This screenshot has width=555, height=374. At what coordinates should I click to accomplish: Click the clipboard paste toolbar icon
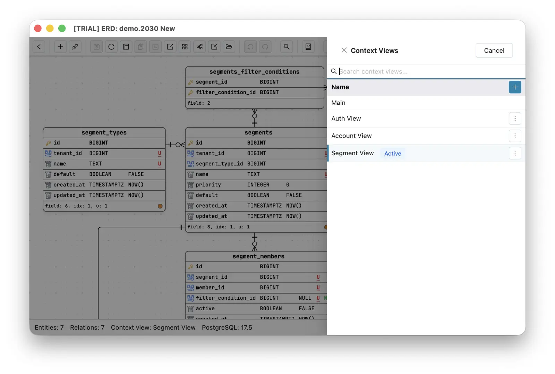tap(141, 47)
